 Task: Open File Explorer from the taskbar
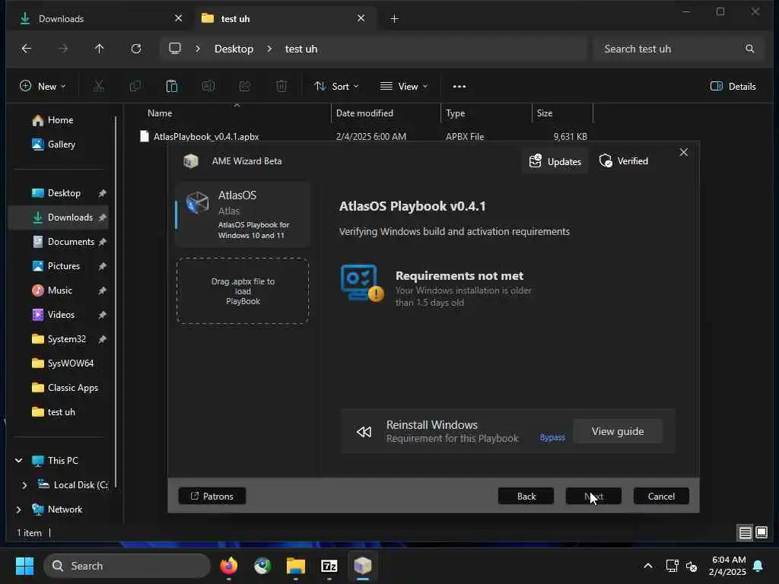tap(296, 566)
